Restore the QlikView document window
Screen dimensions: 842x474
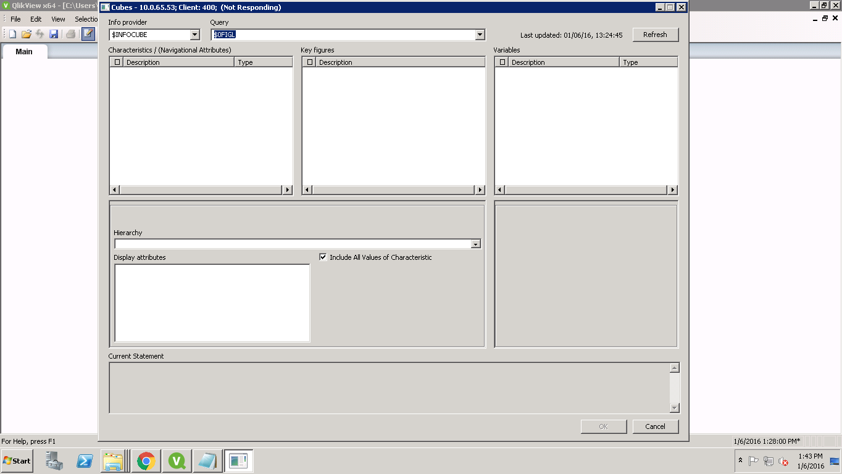[824, 19]
